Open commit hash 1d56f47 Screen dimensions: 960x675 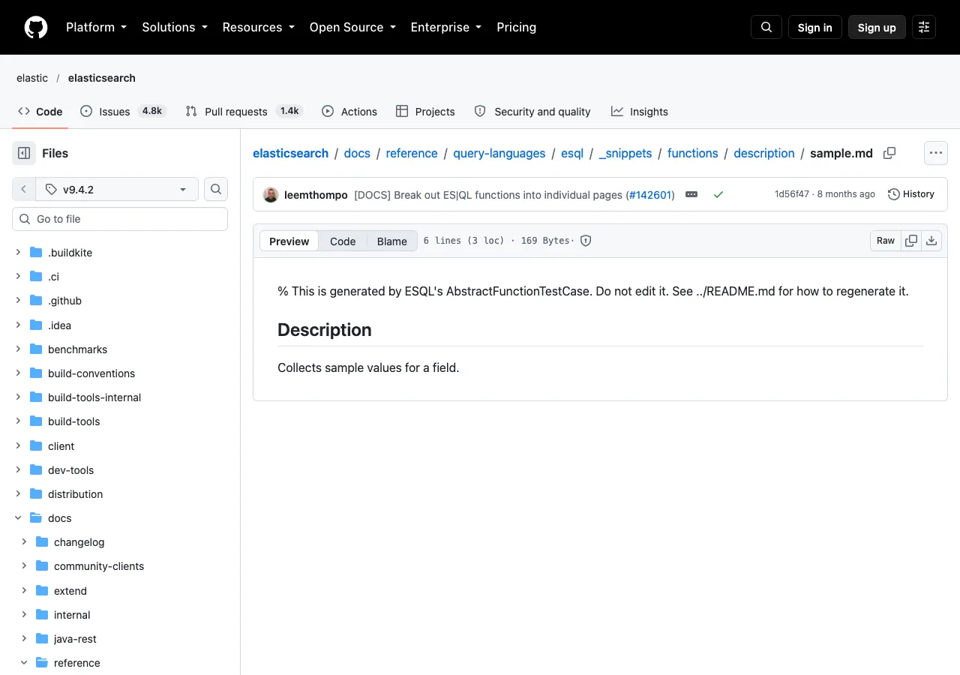[792, 194]
